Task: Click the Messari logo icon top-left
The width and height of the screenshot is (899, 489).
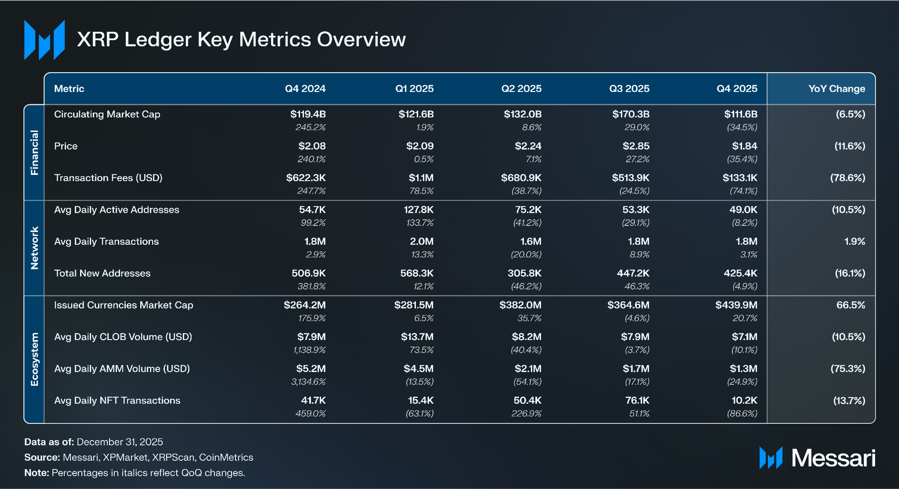Action: (44, 40)
